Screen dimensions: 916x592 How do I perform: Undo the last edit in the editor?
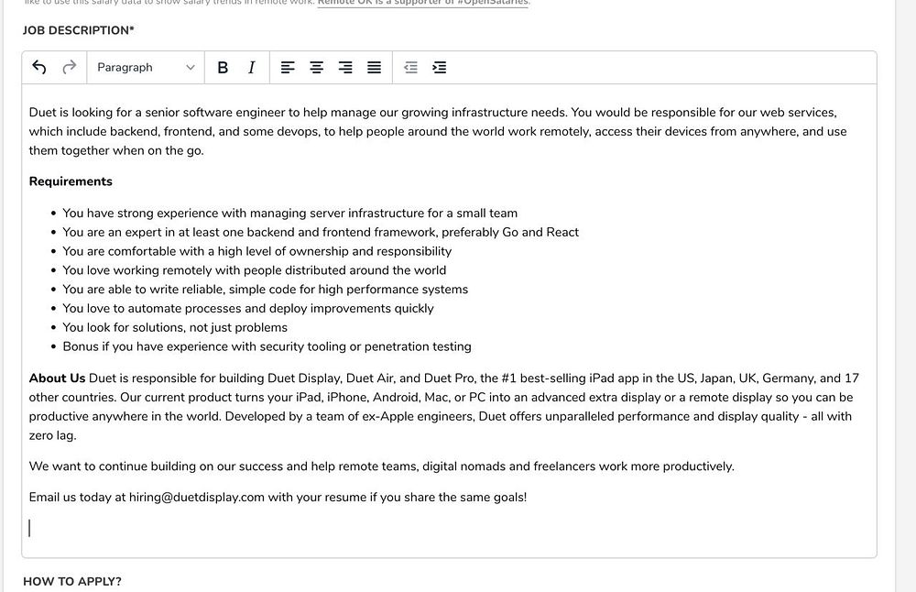pos(39,67)
